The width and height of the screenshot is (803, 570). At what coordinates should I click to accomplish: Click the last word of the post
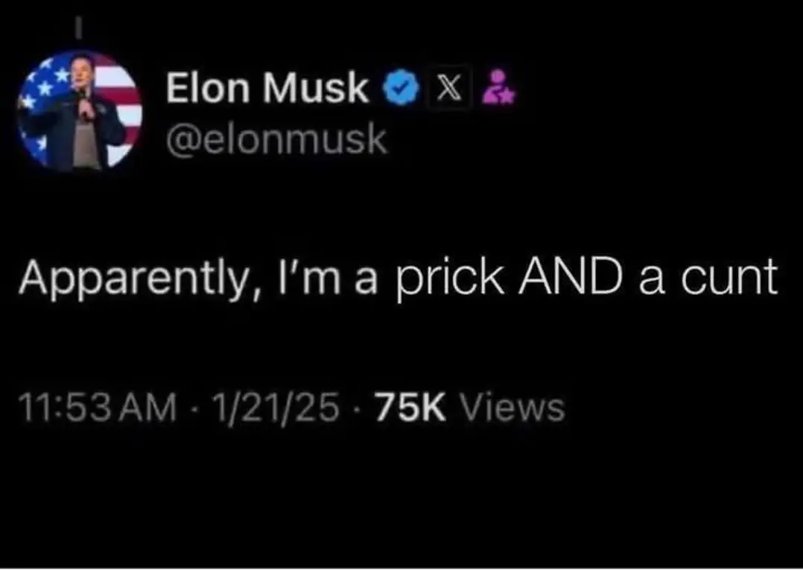pos(729,279)
